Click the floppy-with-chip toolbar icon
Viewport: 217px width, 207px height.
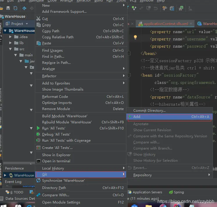pos(181,8)
